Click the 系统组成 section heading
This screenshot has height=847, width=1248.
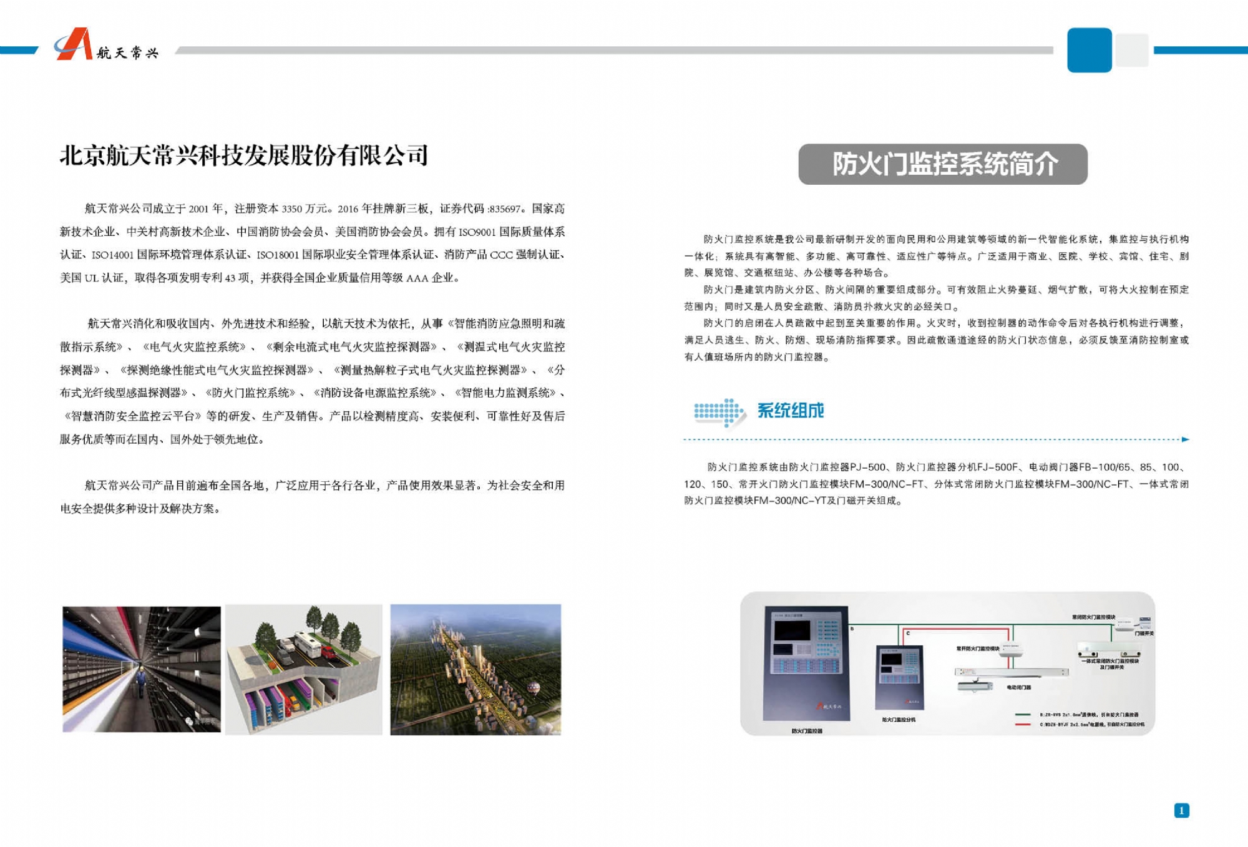pos(790,411)
